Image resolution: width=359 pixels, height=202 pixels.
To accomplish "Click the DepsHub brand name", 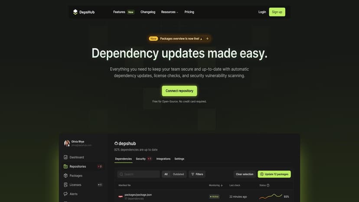I will [87, 12].
